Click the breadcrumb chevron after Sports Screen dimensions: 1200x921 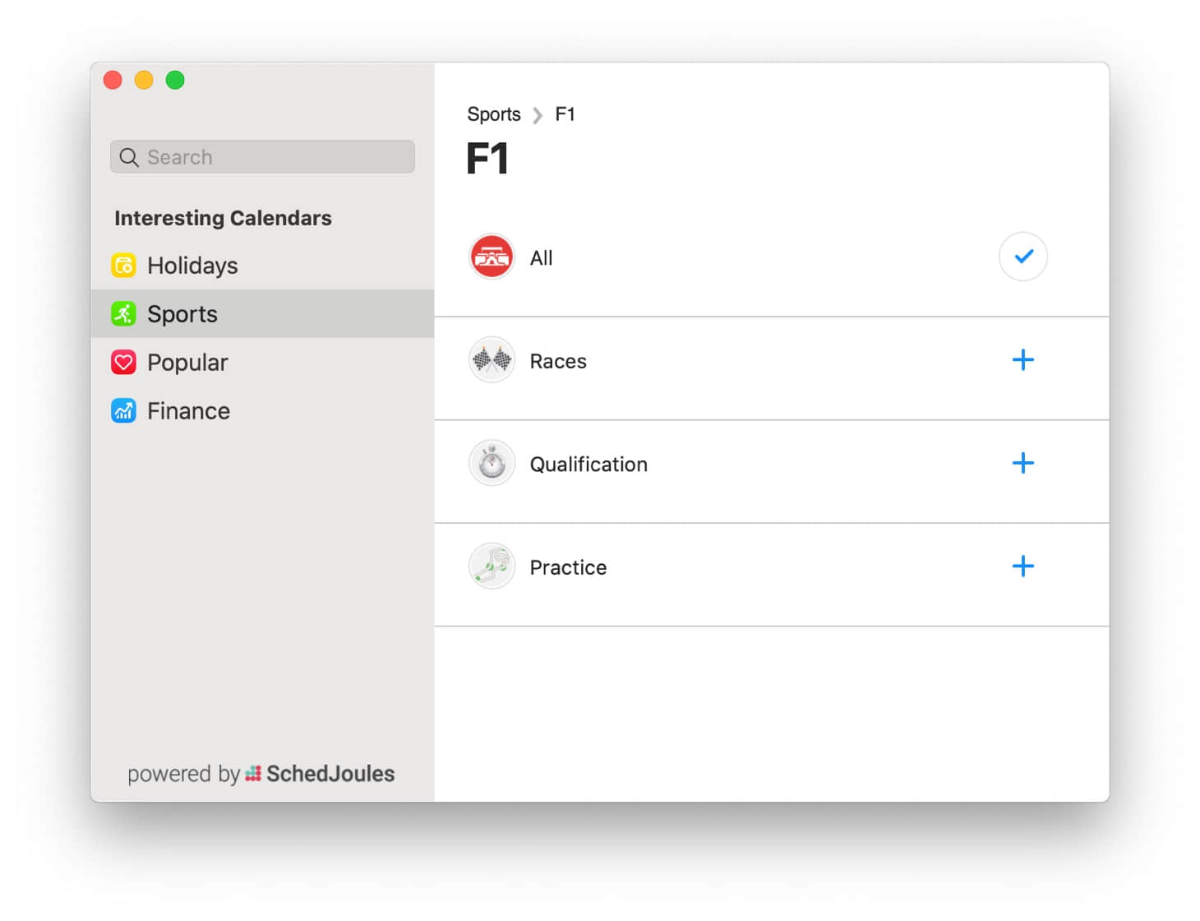pyautogui.click(x=538, y=115)
